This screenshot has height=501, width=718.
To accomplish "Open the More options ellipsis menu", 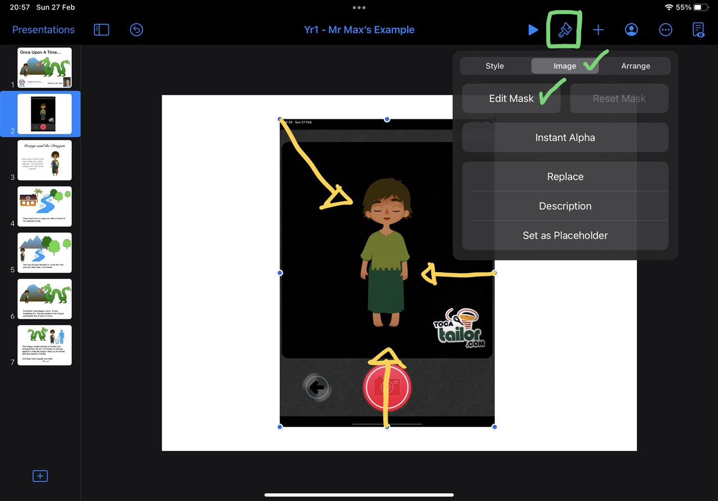I will (x=665, y=30).
